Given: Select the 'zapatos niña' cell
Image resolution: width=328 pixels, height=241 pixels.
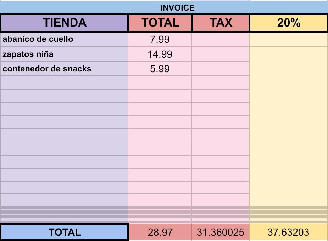Looking at the screenshot, I should pos(64,54).
